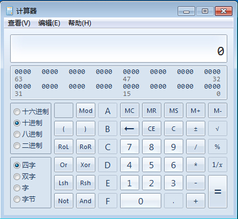Viewport: 238px width, 219px height.
Task: Select octal 八进制 mode
Action: pos(28,134)
